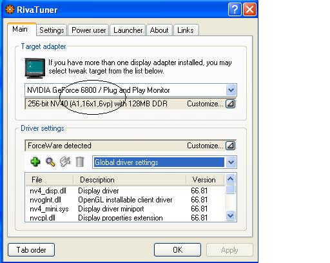
Task: Switch to the Settings tab
Action: click(x=52, y=30)
